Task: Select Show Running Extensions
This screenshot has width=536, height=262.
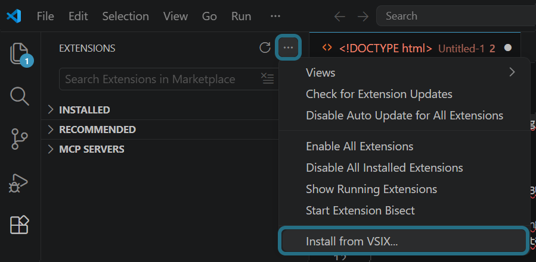Action: [x=404, y=189]
